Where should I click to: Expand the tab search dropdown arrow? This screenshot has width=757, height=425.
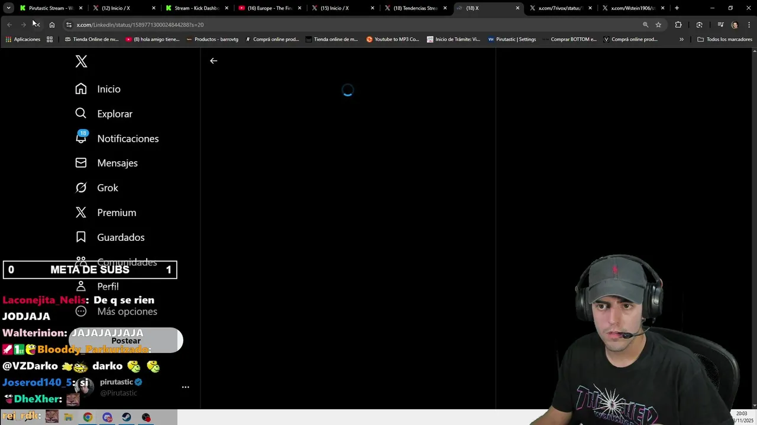[x=8, y=8]
